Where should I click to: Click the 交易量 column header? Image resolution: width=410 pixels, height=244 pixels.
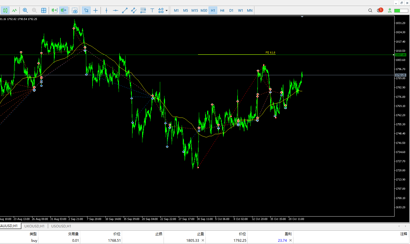[73, 234]
